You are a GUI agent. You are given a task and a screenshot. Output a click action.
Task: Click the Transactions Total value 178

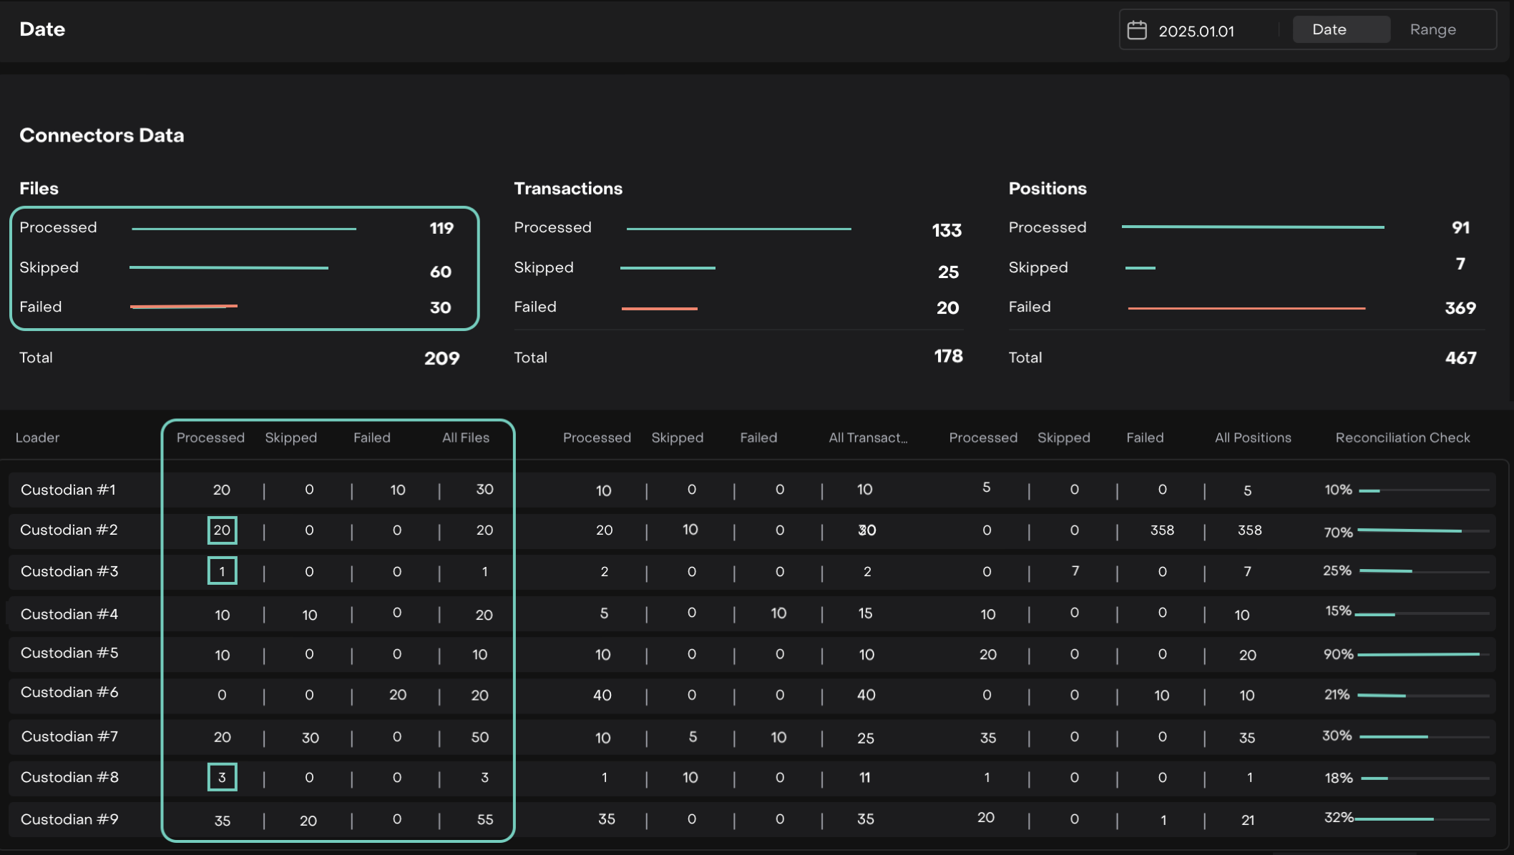pos(948,356)
